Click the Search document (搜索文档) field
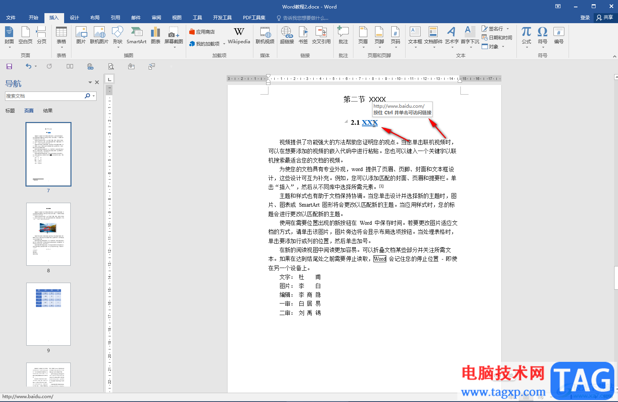Viewport: 618px width, 402px height. point(44,96)
